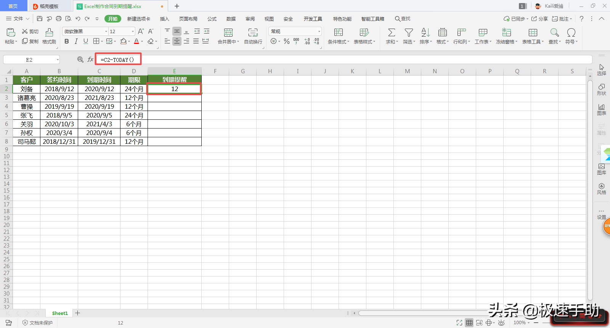Click the Comment (批注) button

pyautogui.click(x=562, y=19)
